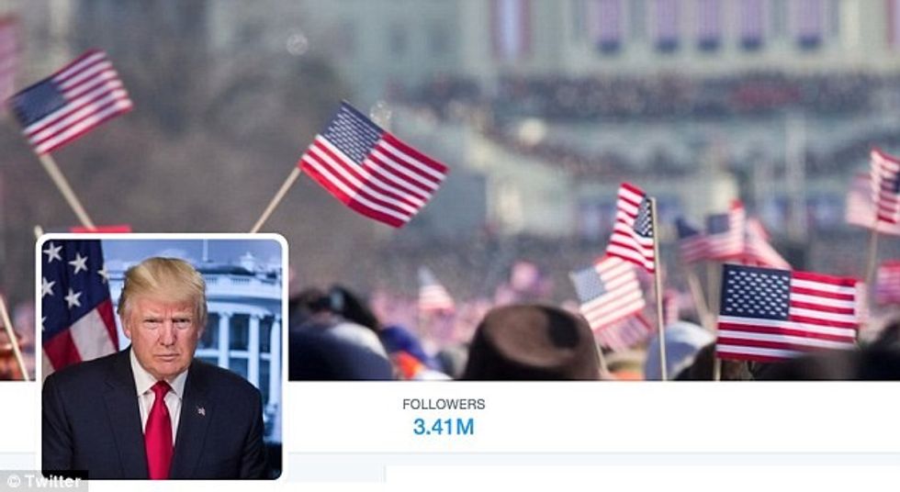Click the vertical flag on pole near right
Screen dimensions: 900x492
pyautogui.click(x=632, y=227)
